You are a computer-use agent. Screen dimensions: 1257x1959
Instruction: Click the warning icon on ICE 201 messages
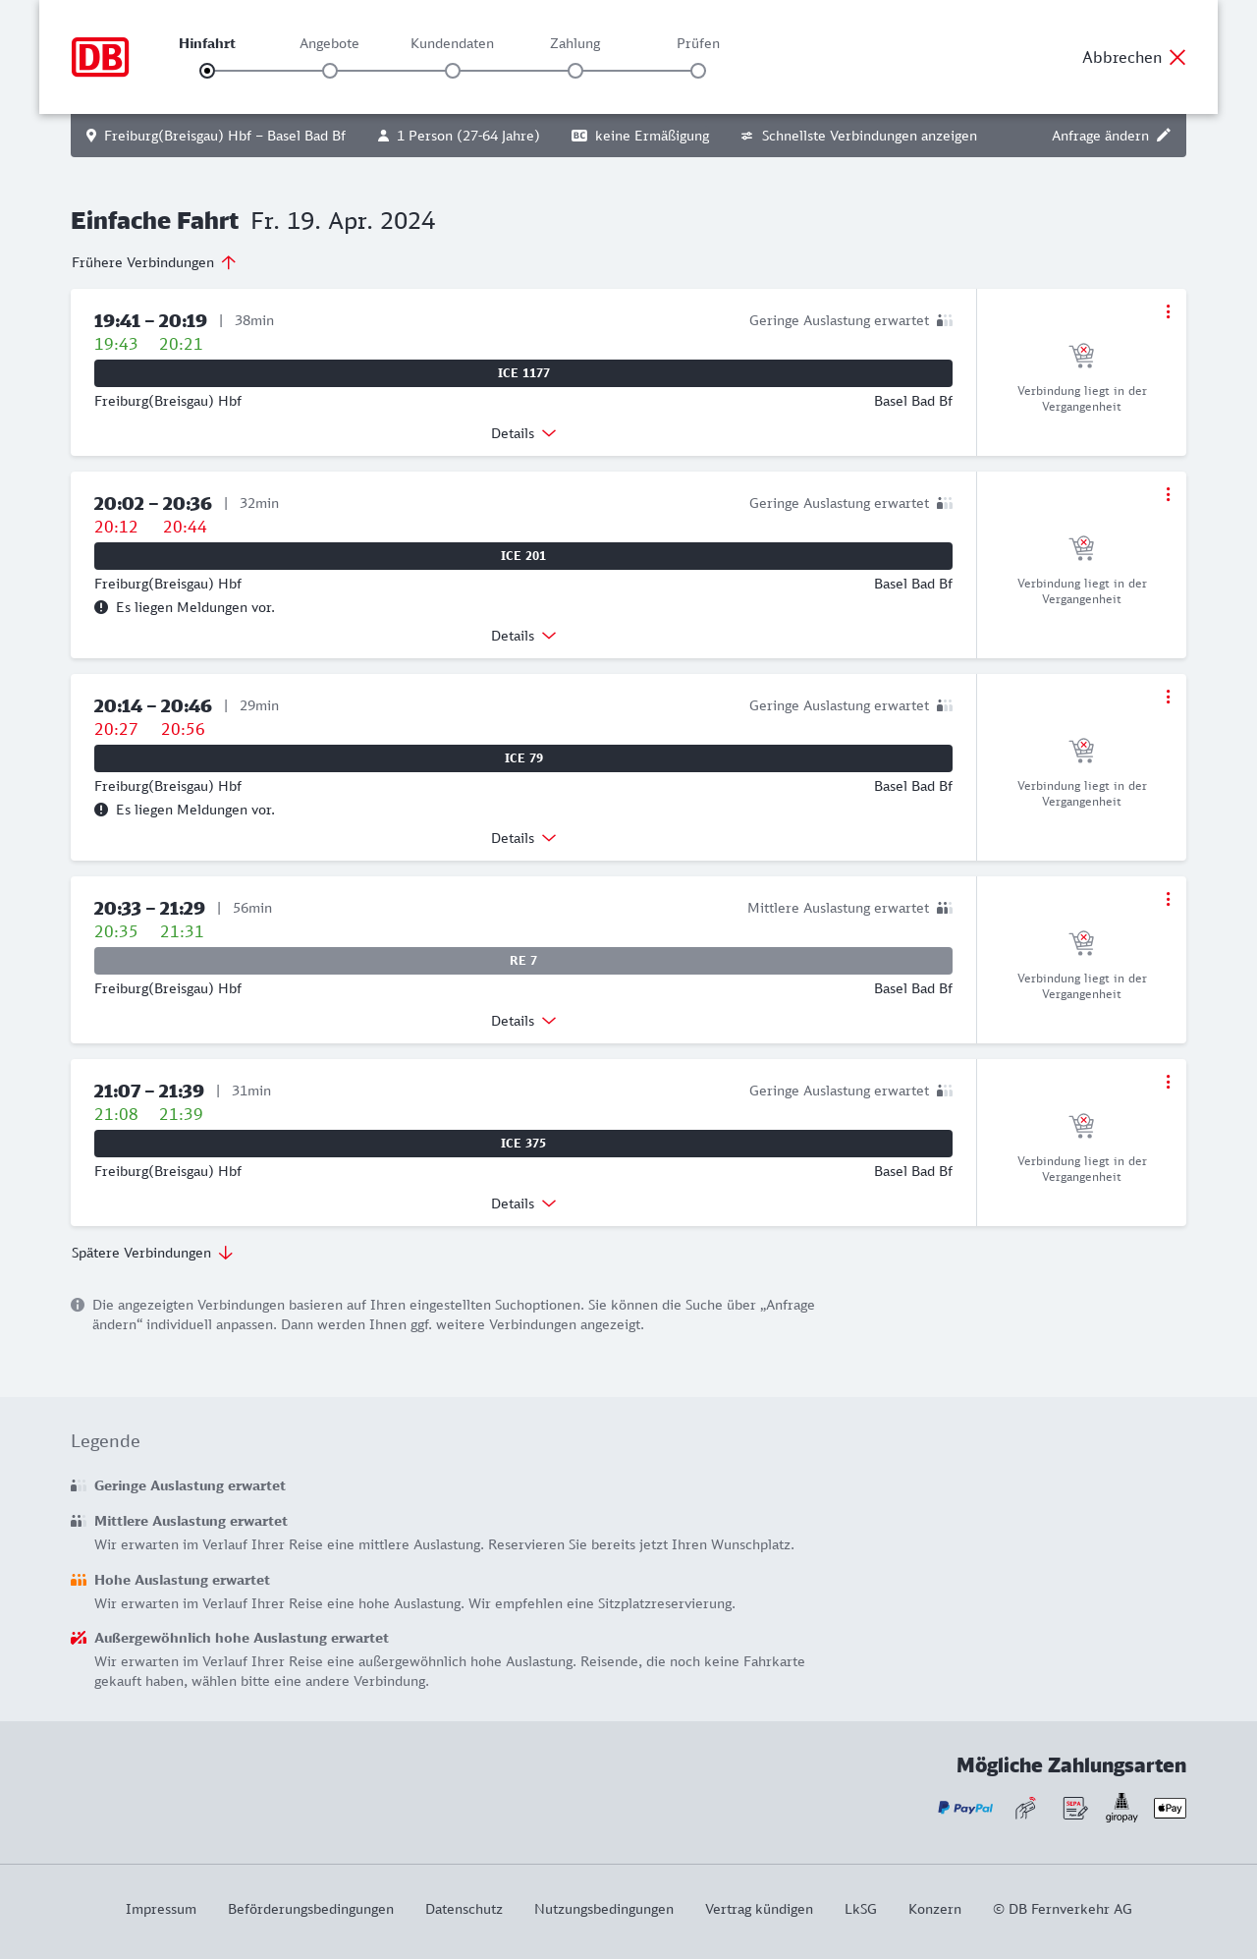tap(101, 607)
